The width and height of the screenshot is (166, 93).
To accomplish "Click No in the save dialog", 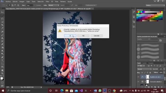I will 84,36.
